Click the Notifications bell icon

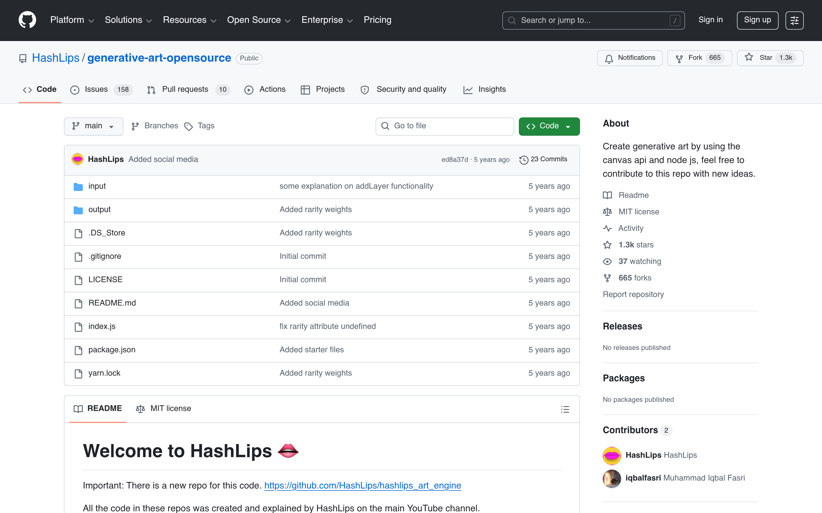[609, 59]
